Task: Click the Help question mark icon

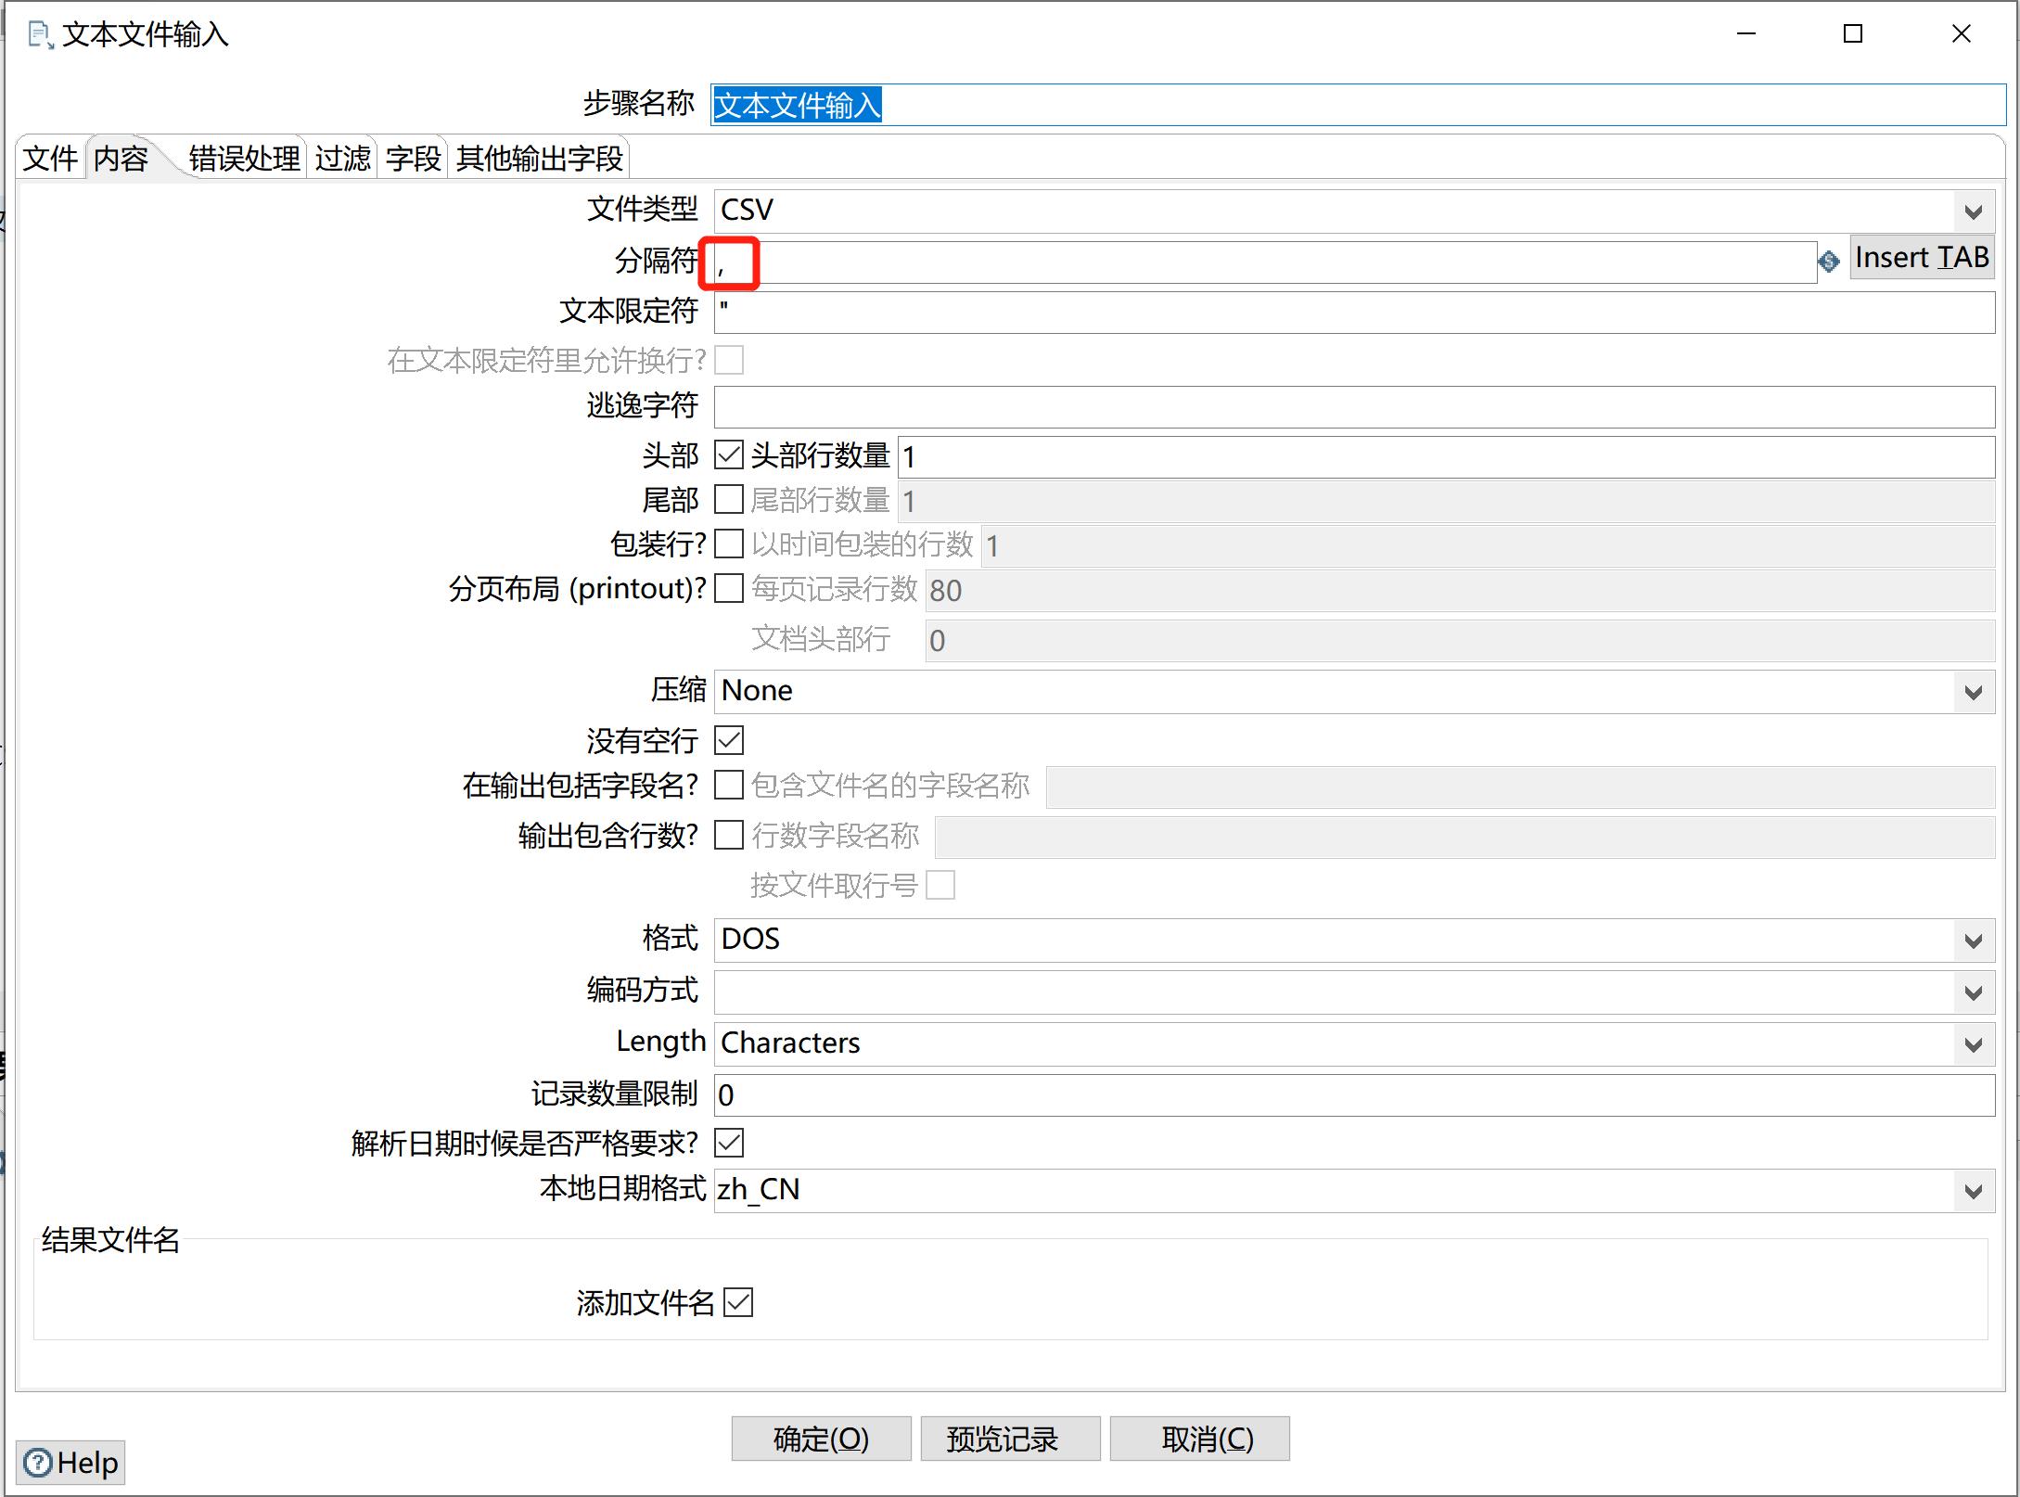Action: 38,1463
